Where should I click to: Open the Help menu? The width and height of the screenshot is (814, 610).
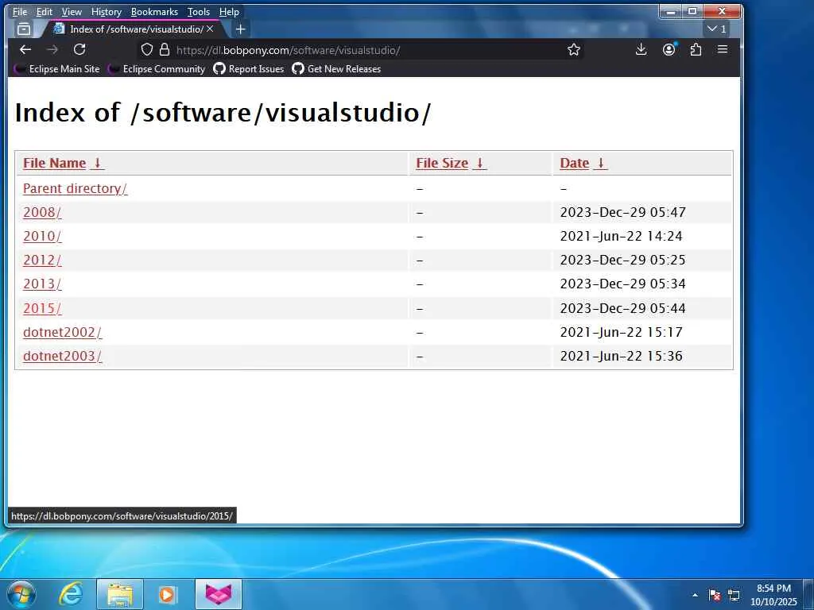point(229,11)
